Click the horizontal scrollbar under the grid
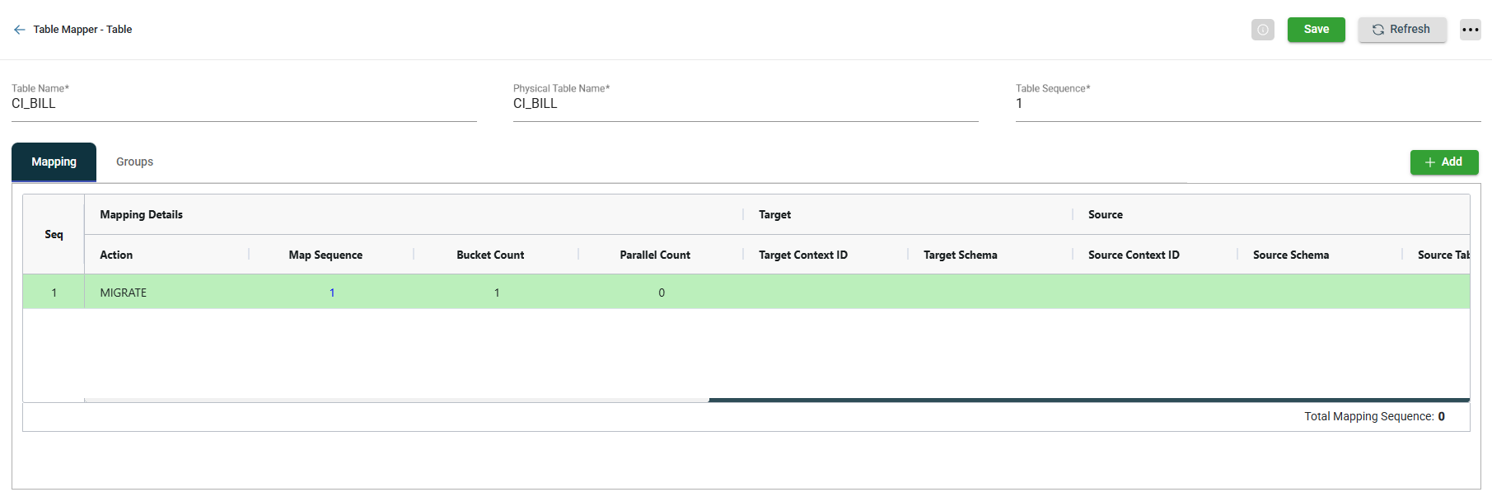 click(x=1087, y=401)
